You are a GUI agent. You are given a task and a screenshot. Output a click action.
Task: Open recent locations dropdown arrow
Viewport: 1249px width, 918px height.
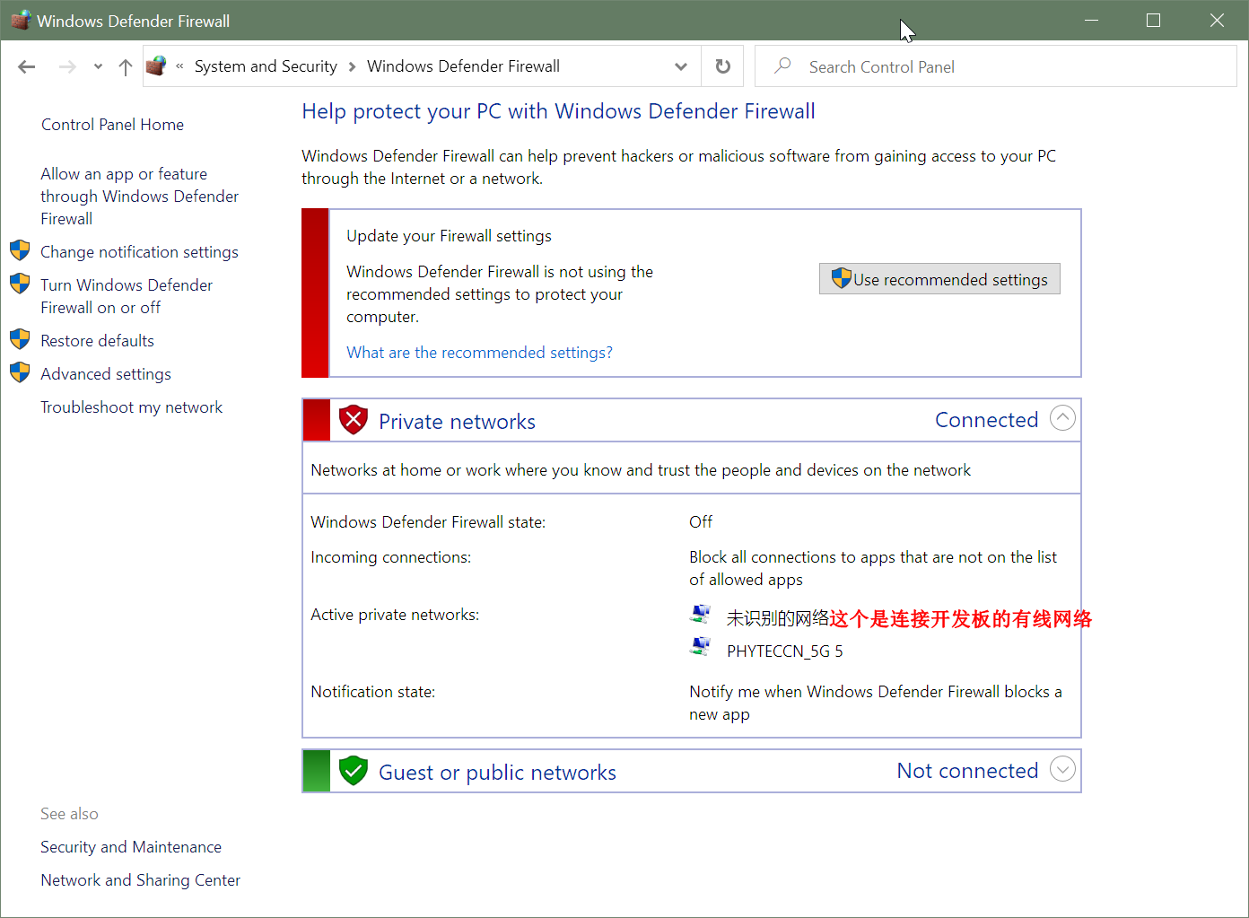coord(98,66)
